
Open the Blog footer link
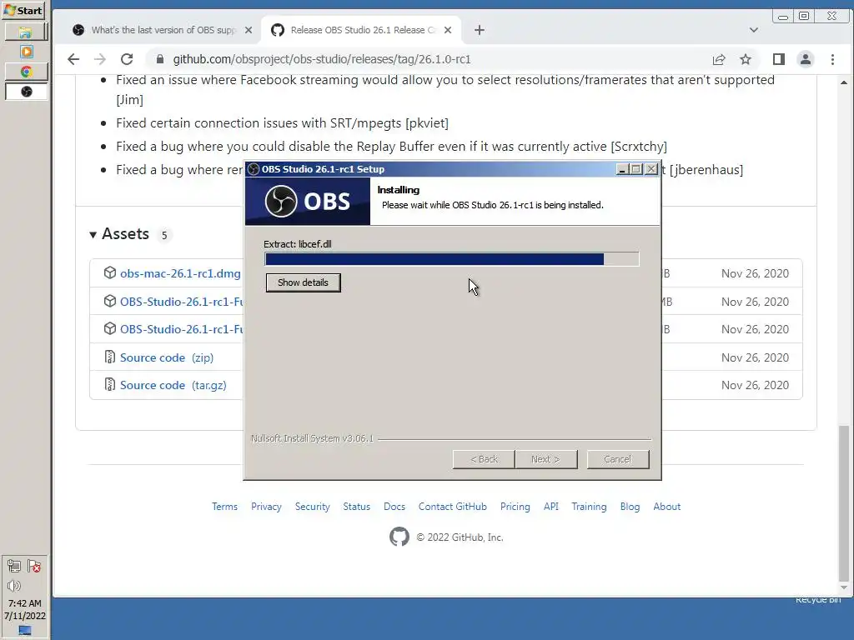(x=630, y=507)
